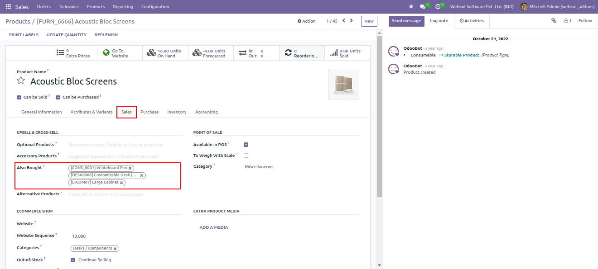Click the debug bug icon in navbar
The height and width of the screenshot is (269, 598).
coord(411,7)
